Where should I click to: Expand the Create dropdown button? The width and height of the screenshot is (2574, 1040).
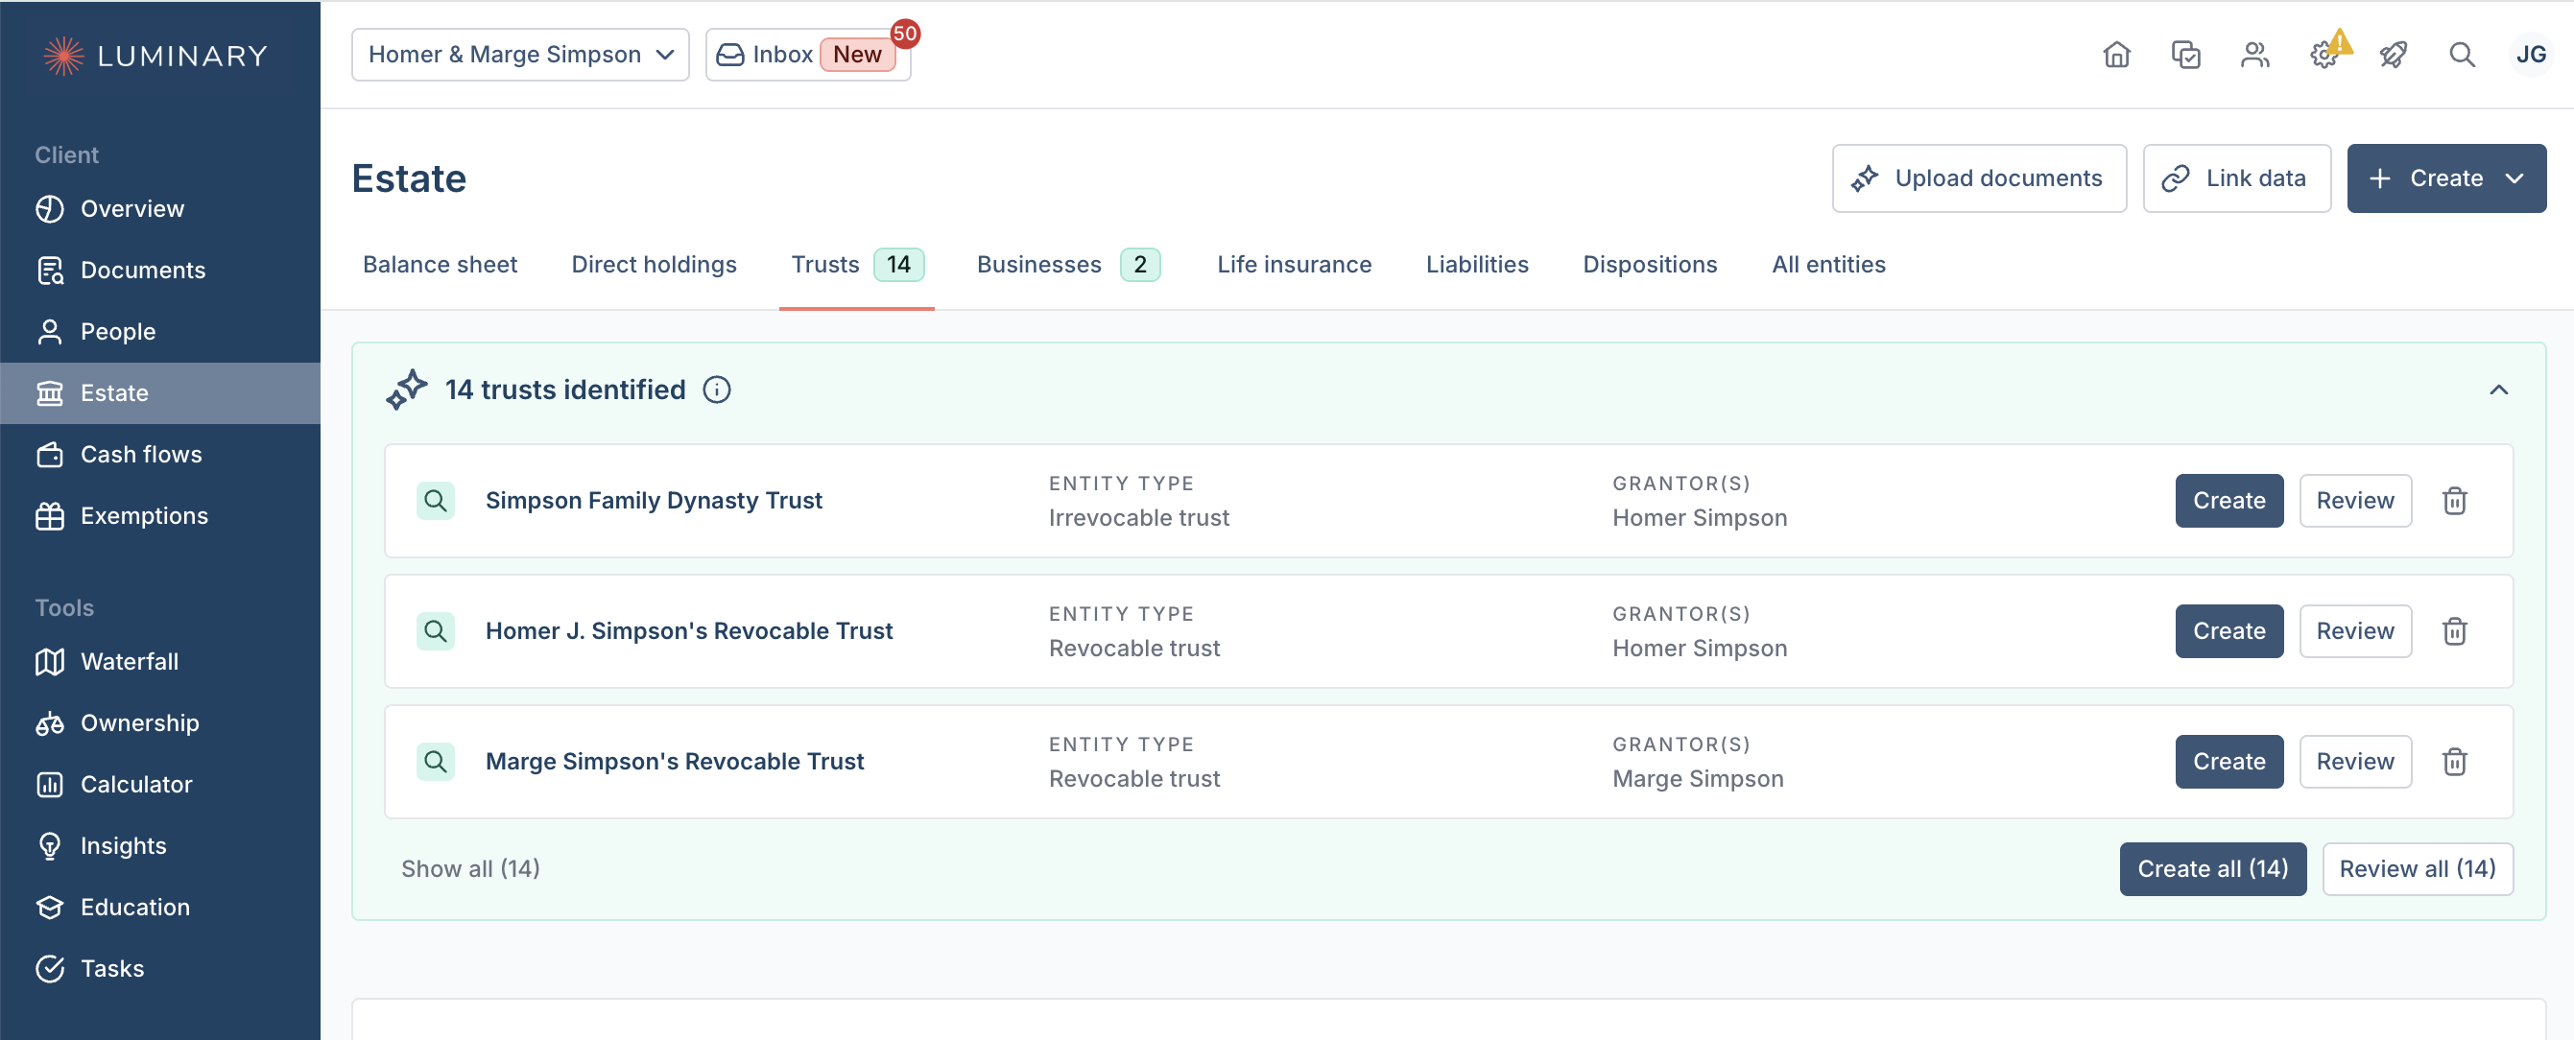(2446, 177)
